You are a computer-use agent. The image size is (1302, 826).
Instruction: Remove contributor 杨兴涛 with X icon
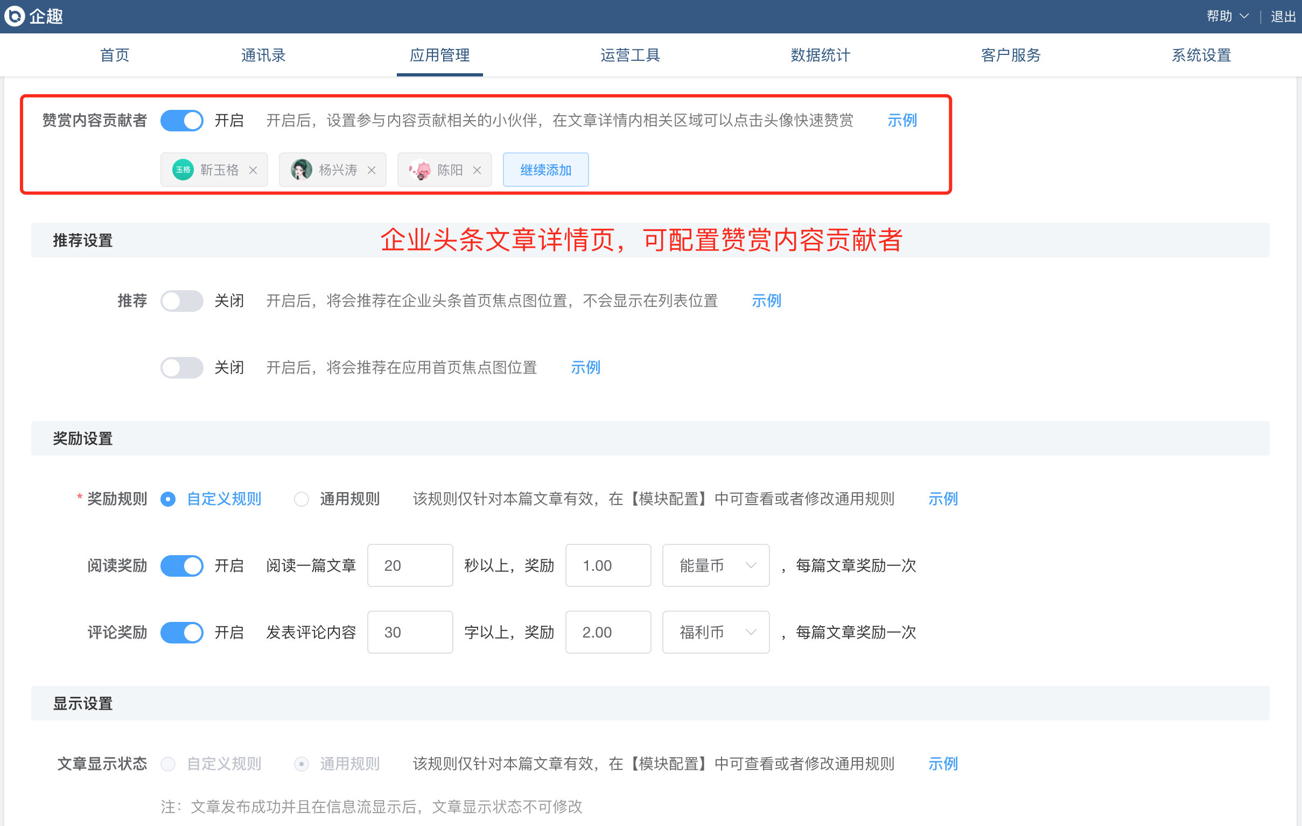(x=372, y=170)
